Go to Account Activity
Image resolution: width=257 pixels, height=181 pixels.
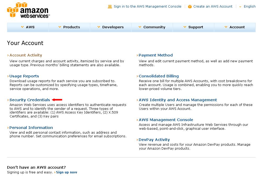coord(26,55)
